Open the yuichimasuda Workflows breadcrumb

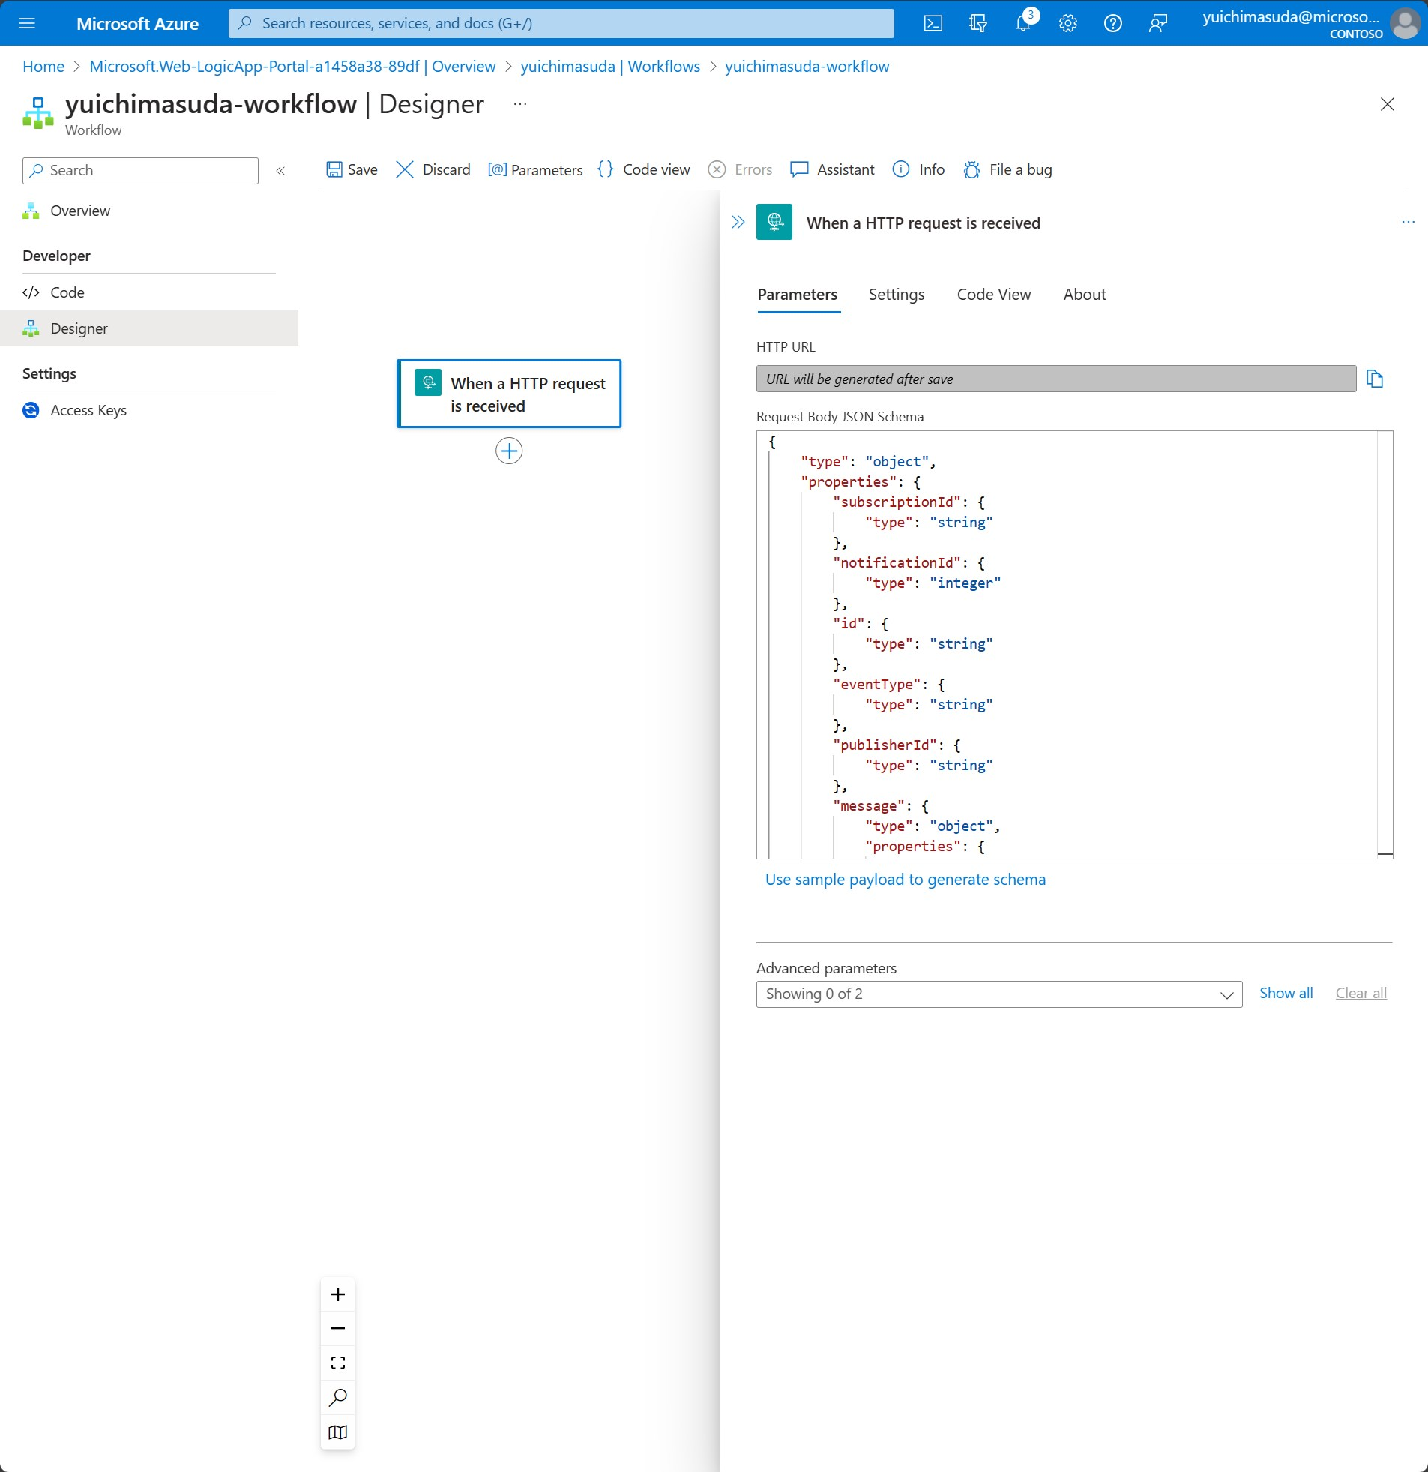[610, 67]
